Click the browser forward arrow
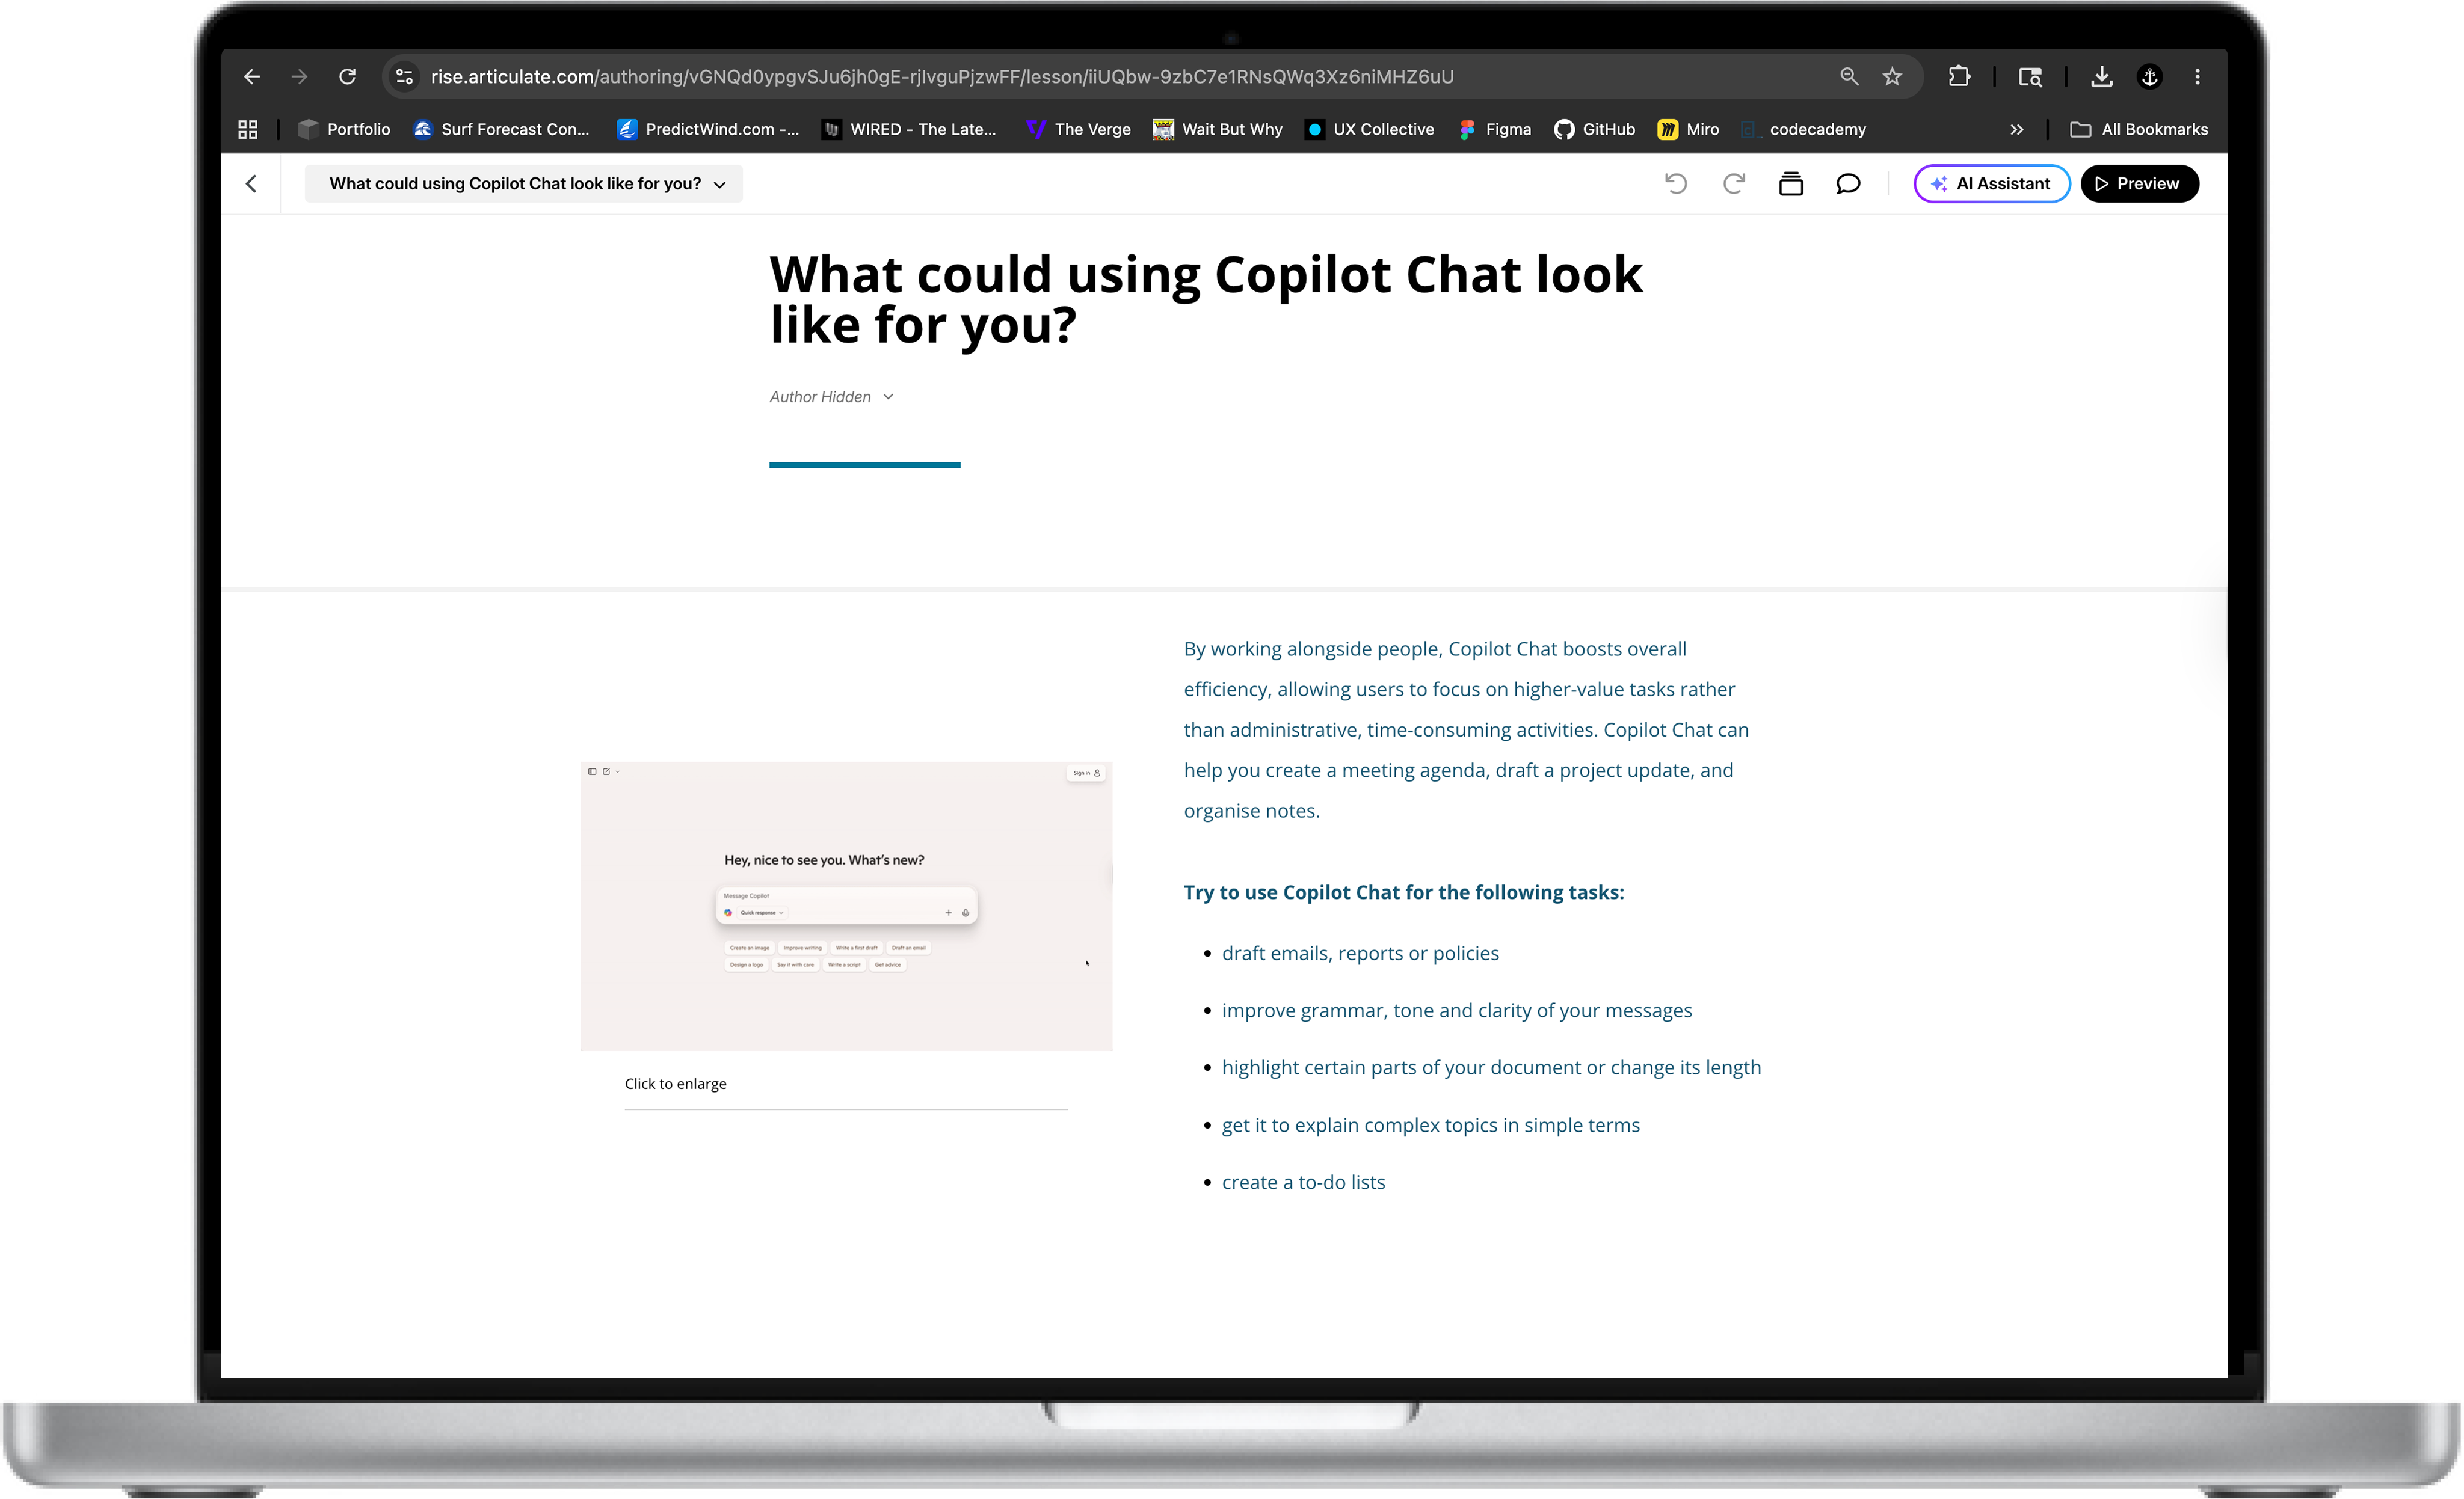2464x1499 pixels. coord(299,77)
